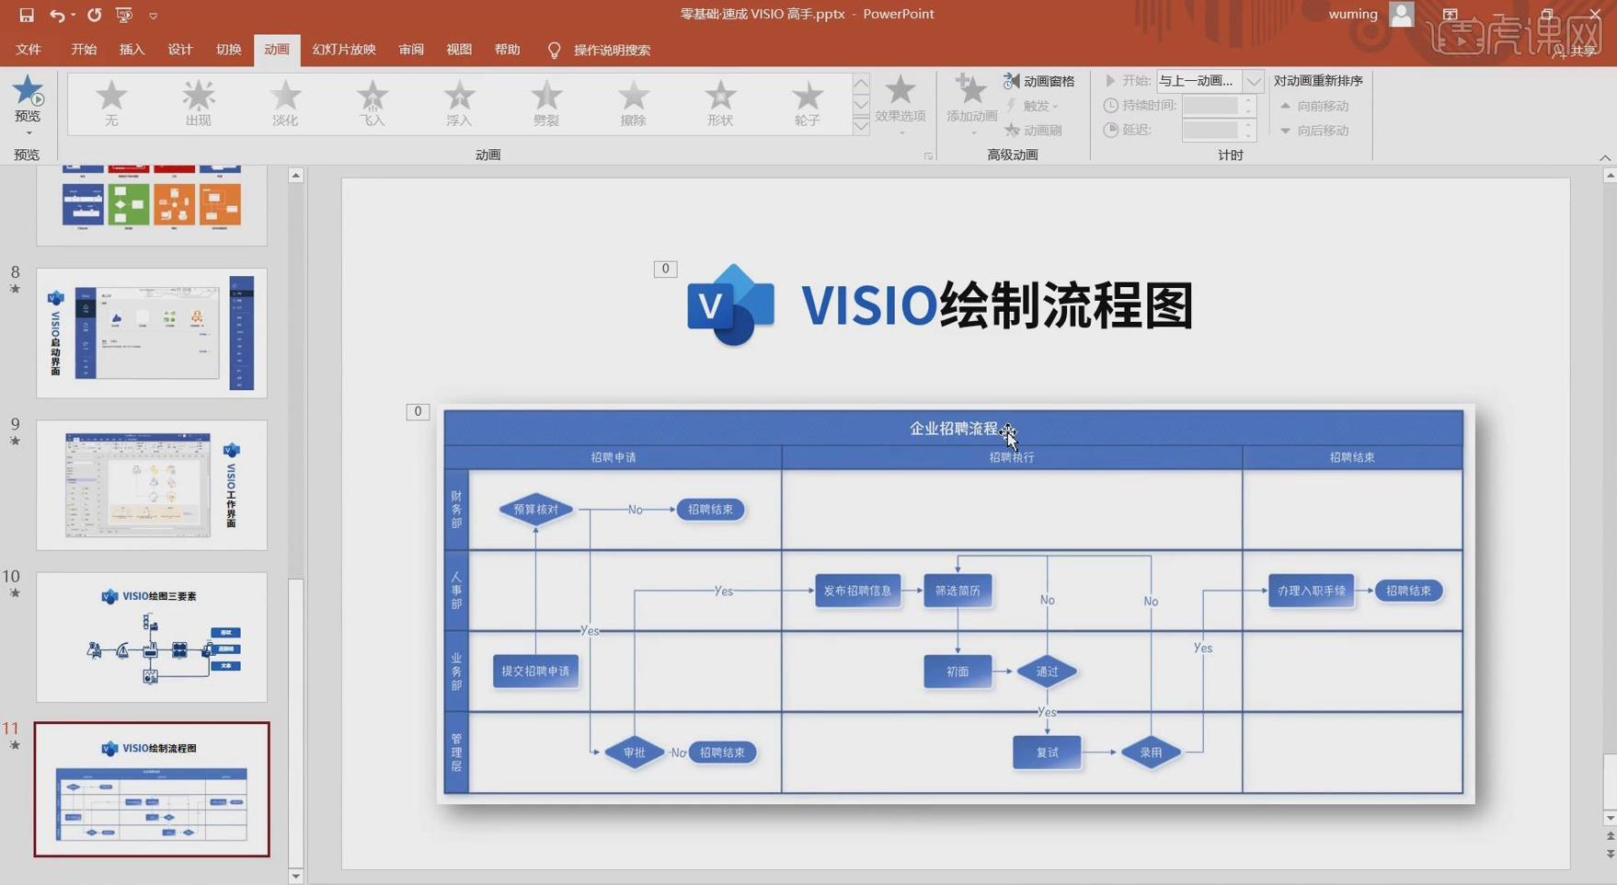Select the Fade (淡化) animation effect

(285, 103)
